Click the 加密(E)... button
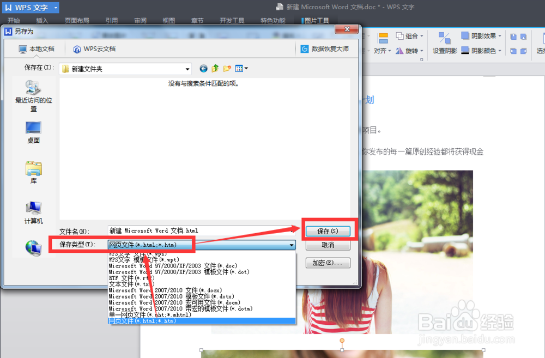This screenshot has width=545, height=358. click(x=328, y=263)
